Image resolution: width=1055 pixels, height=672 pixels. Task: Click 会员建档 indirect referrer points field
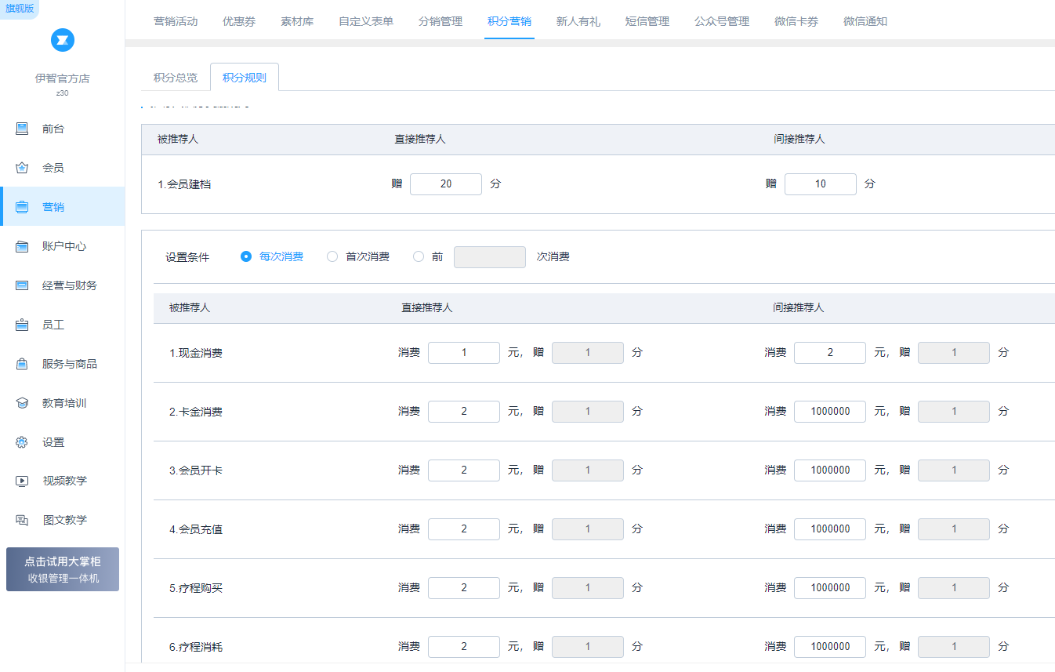point(821,184)
